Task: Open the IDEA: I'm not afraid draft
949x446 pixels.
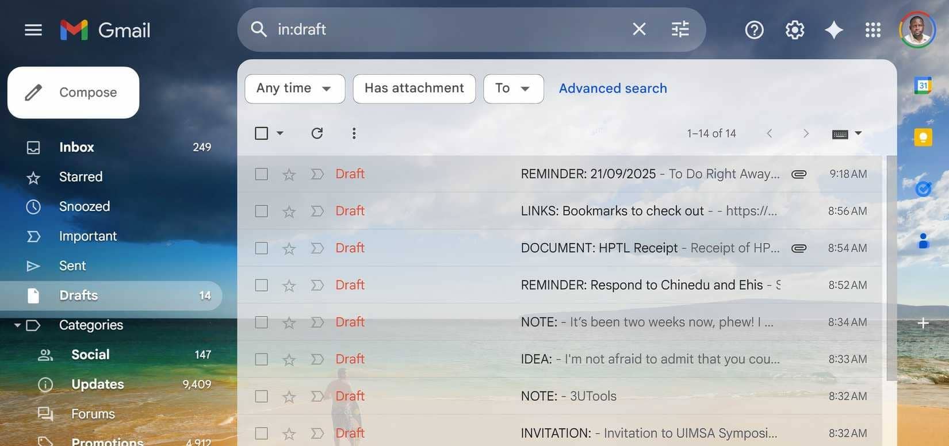Action: [560, 359]
